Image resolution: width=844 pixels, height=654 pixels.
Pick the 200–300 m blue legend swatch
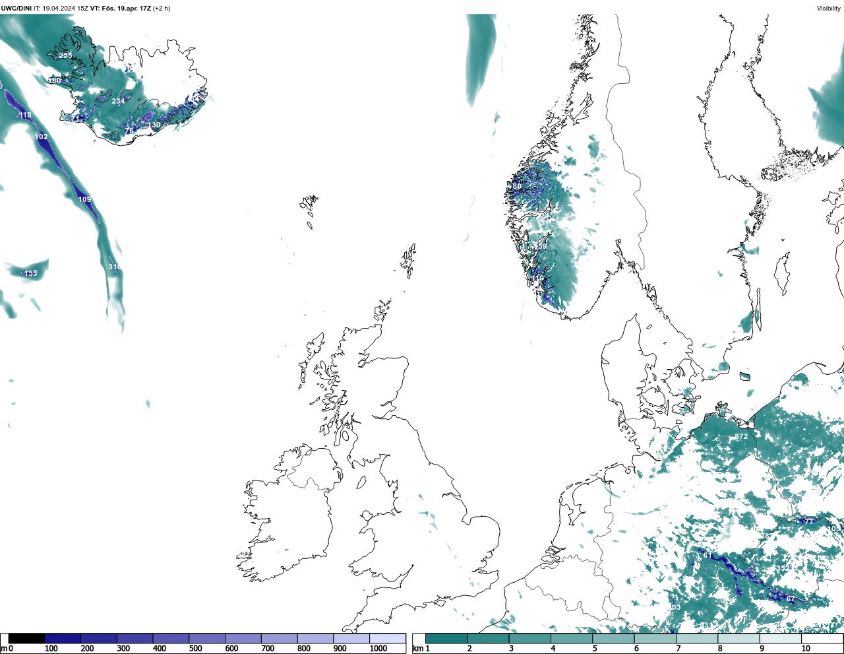click(99, 638)
